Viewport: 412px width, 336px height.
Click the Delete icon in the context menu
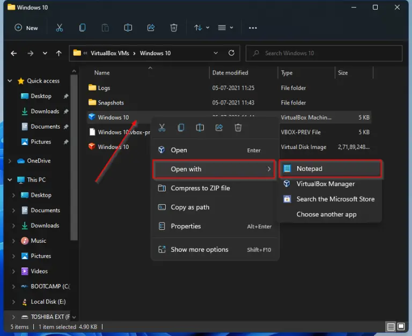pyautogui.click(x=238, y=128)
